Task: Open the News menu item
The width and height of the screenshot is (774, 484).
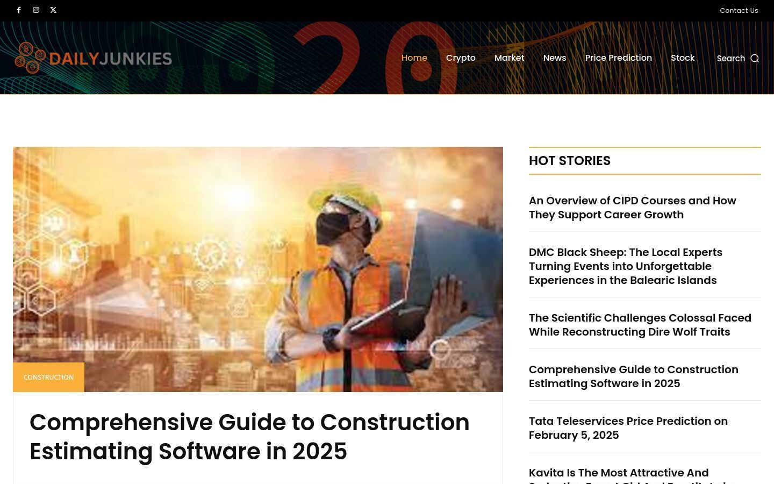Action: click(x=555, y=58)
